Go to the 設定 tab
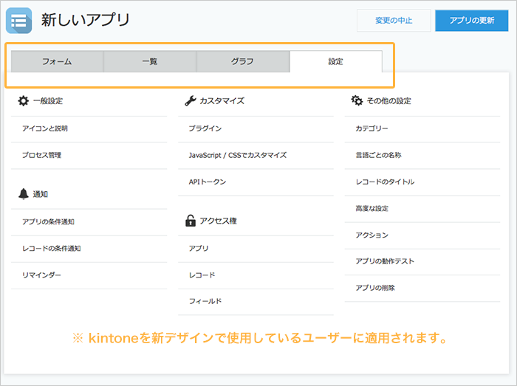Screen dimensions: 517x386 tap(335, 62)
